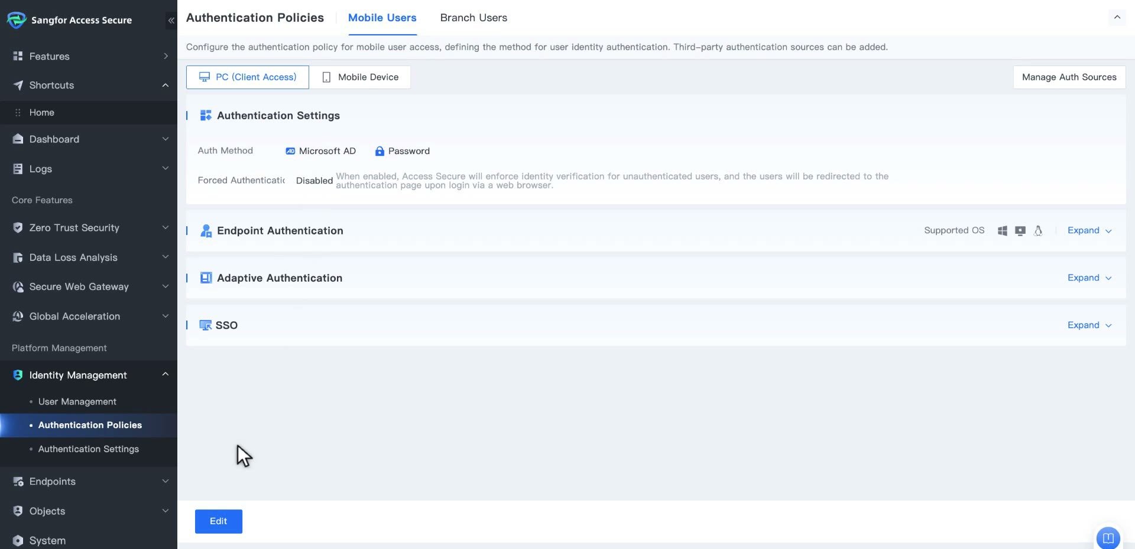Click the Authentication Policies page title
This screenshot has width=1135, height=549.
pos(255,18)
